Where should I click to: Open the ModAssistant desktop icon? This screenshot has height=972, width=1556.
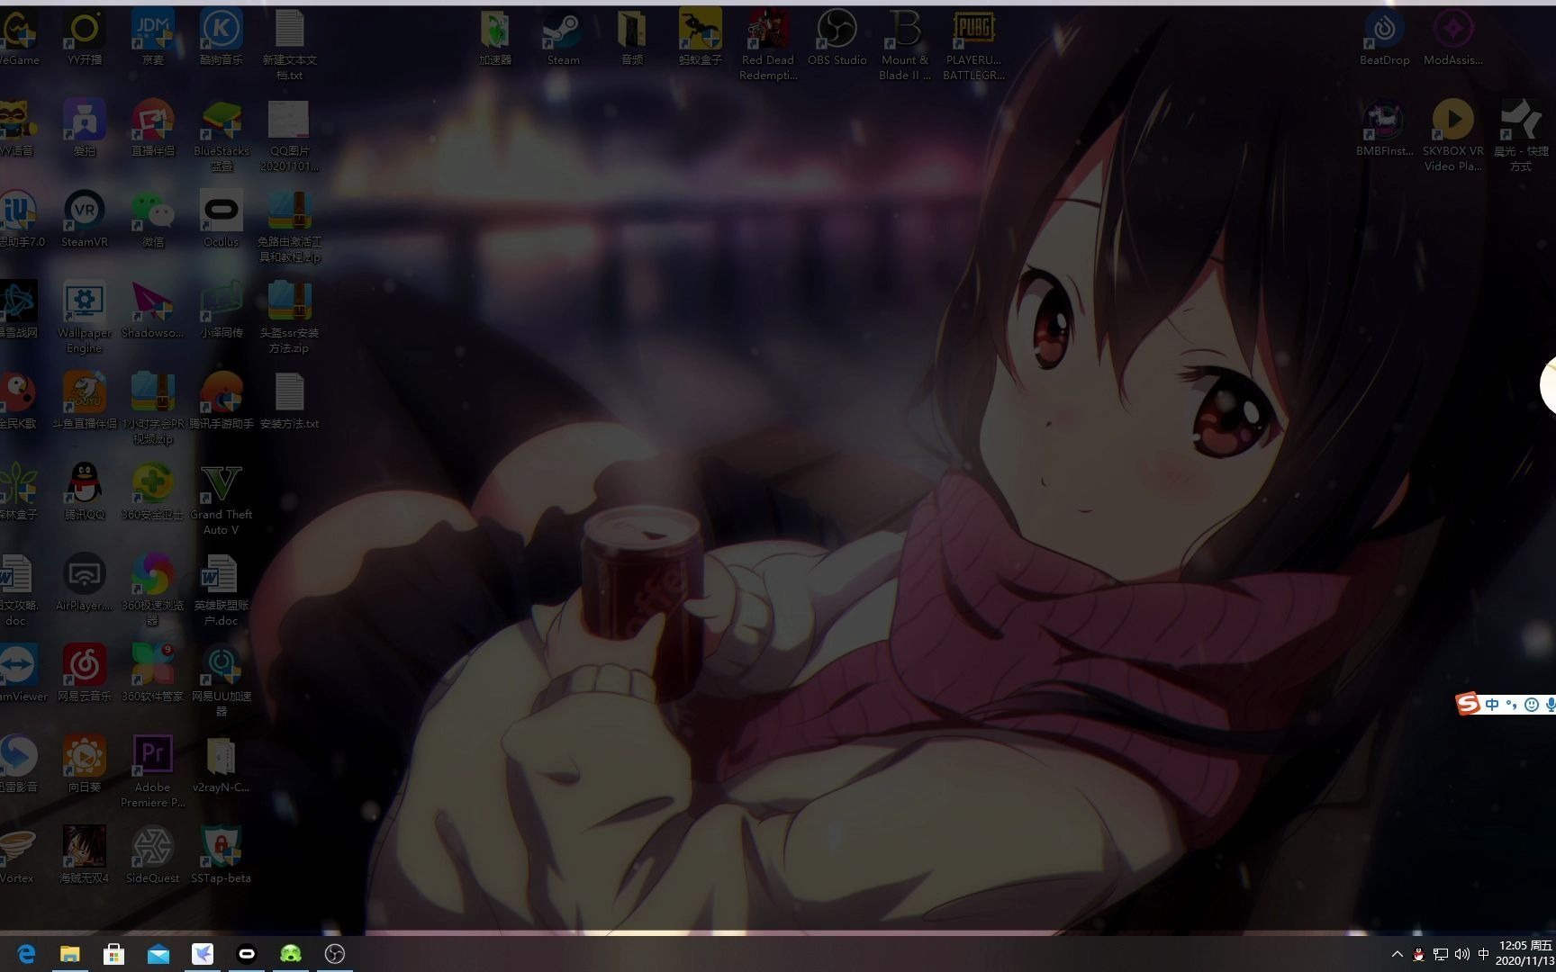(1452, 38)
